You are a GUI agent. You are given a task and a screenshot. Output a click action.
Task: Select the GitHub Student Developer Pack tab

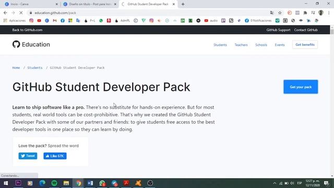coord(148,4)
